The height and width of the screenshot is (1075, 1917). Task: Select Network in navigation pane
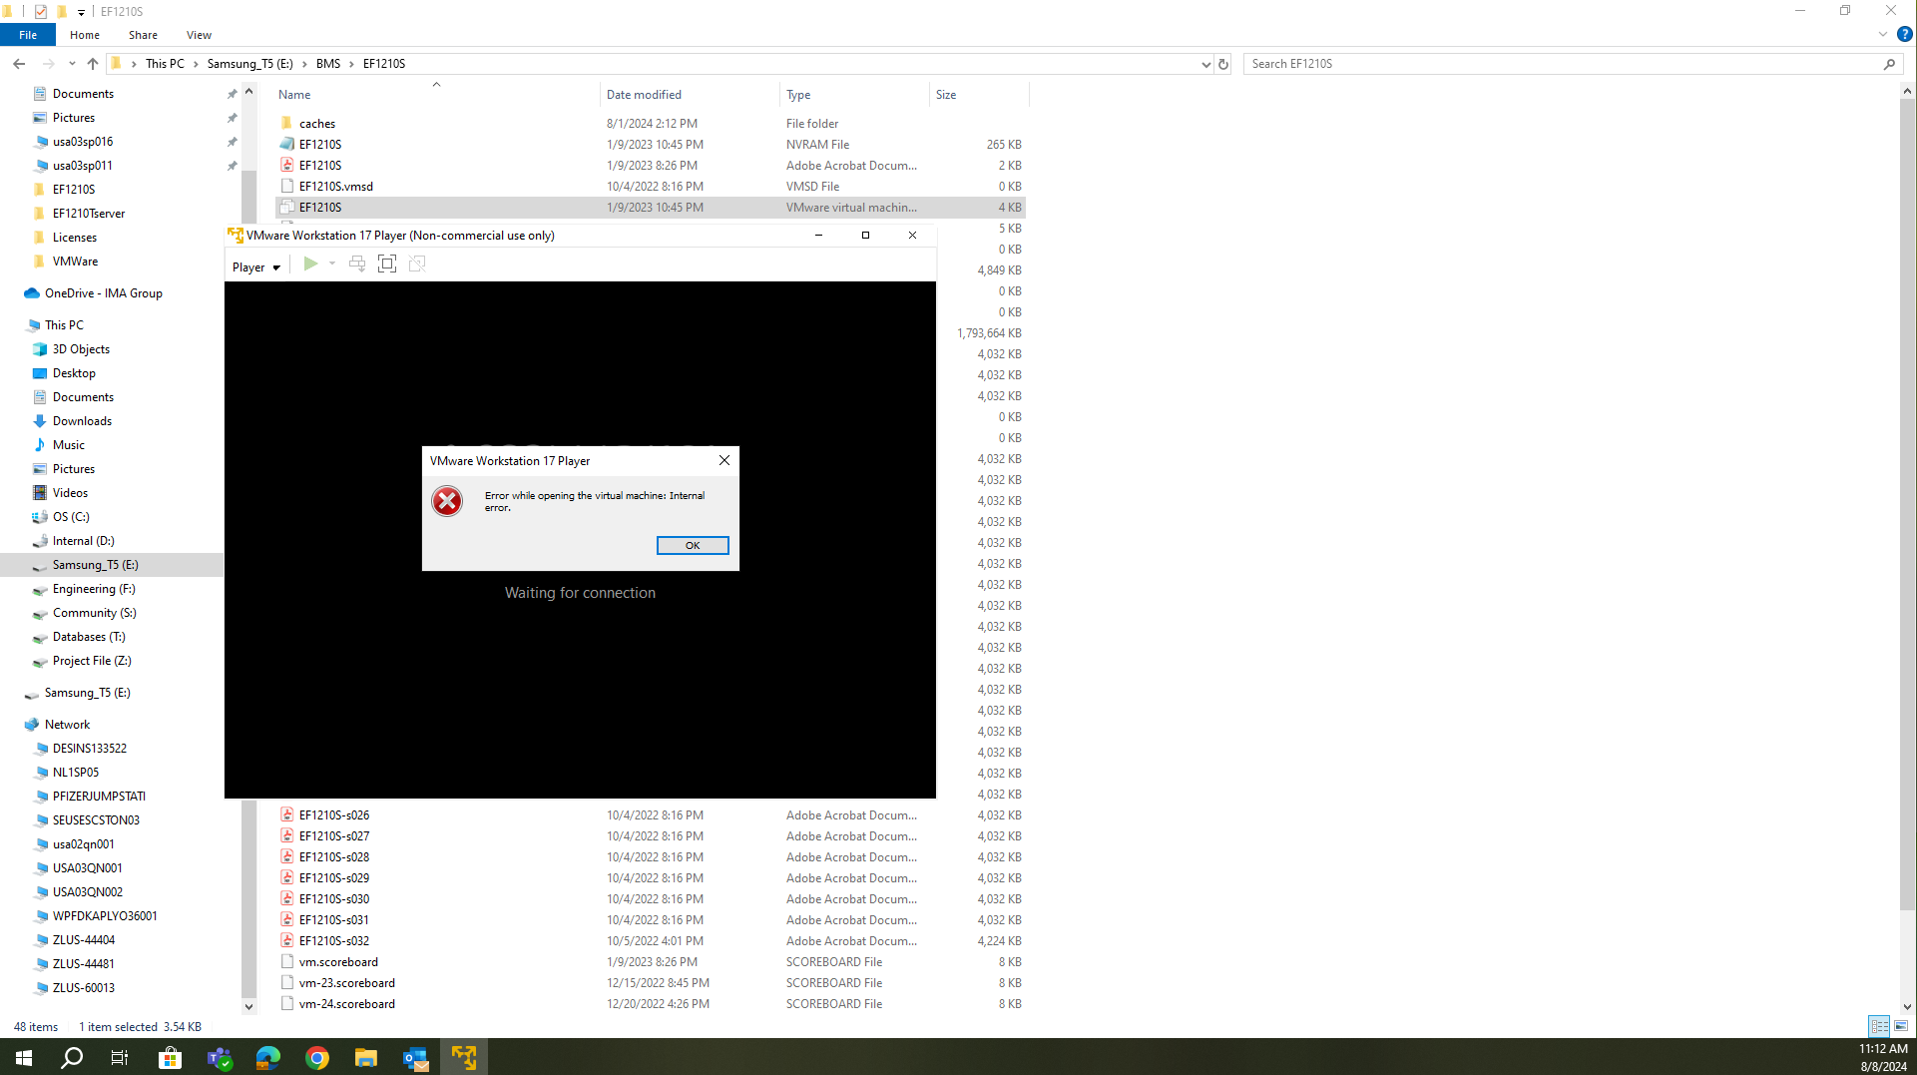(x=67, y=725)
